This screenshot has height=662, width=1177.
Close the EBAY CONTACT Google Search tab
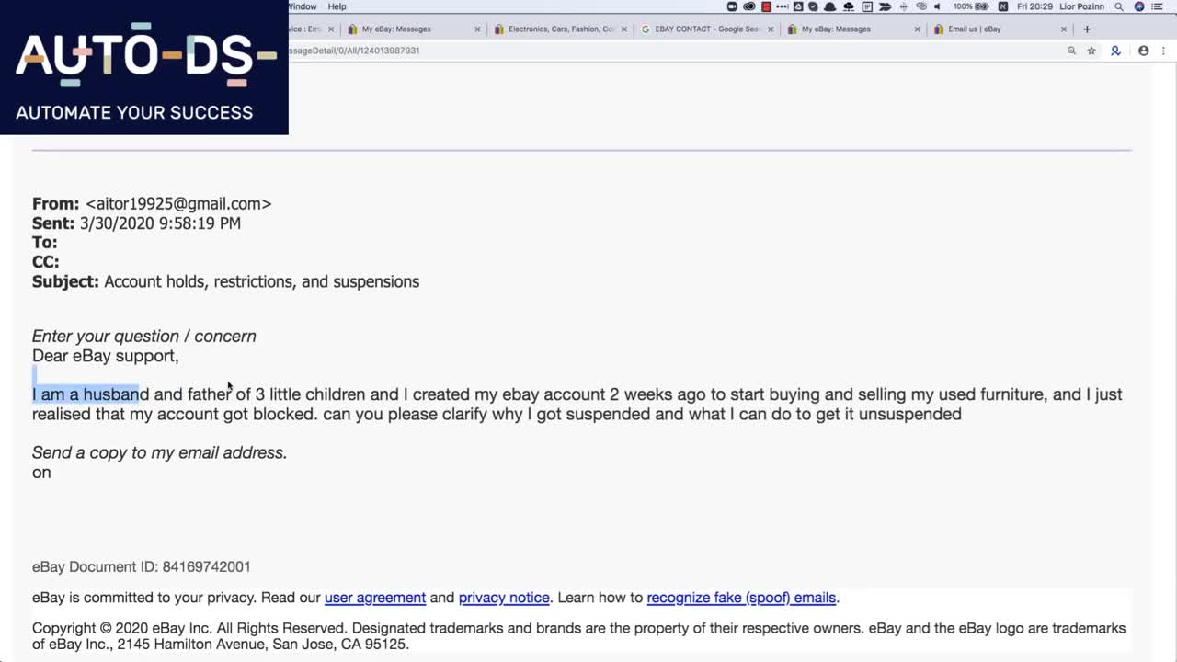pos(771,29)
